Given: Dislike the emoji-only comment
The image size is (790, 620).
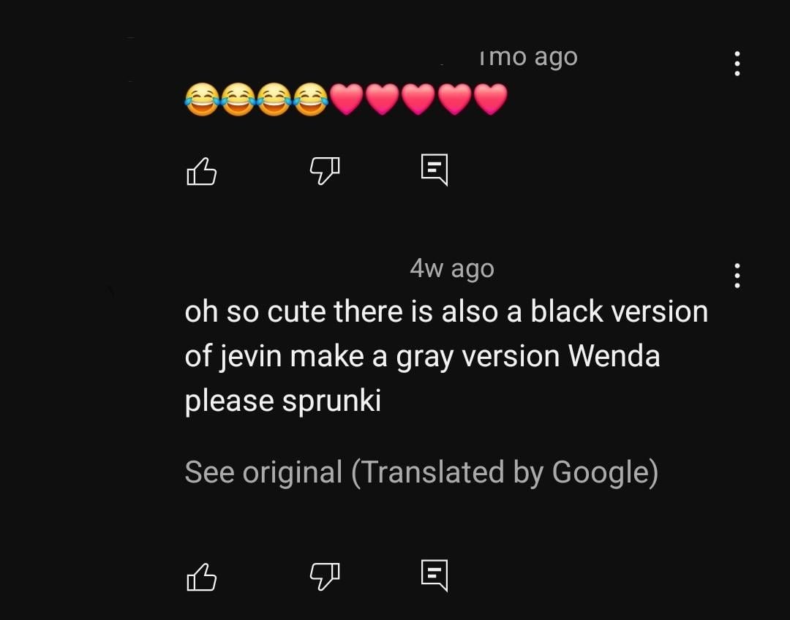Looking at the screenshot, I should pyautogui.click(x=325, y=170).
